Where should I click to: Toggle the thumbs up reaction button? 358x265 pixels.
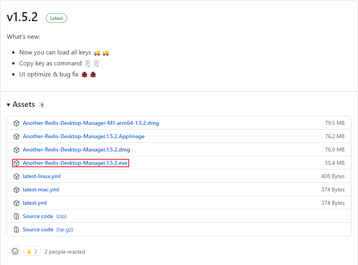(x=32, y=251)
